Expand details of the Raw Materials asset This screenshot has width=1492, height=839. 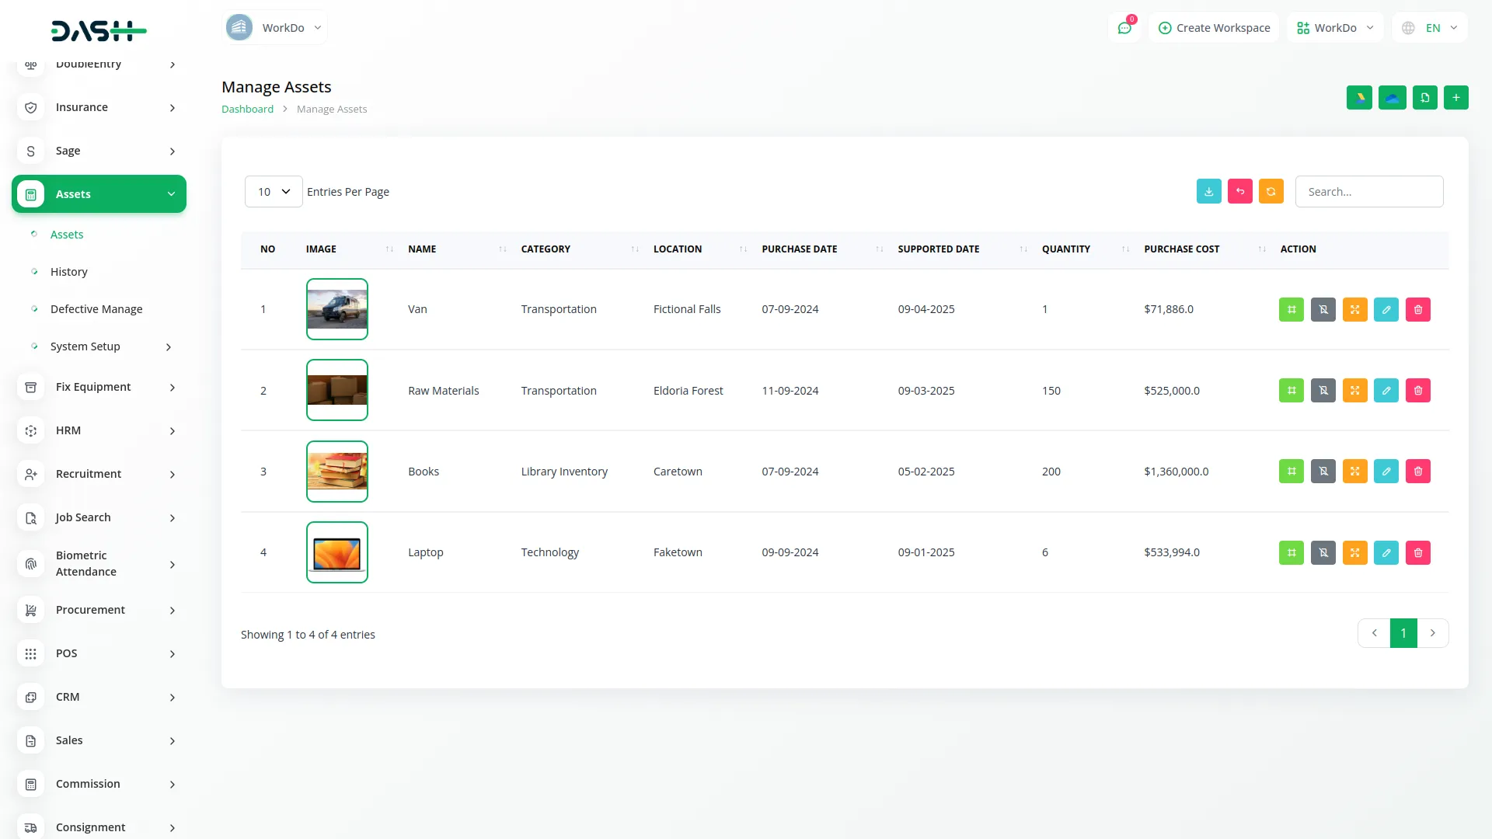[x=1354, y=390]
